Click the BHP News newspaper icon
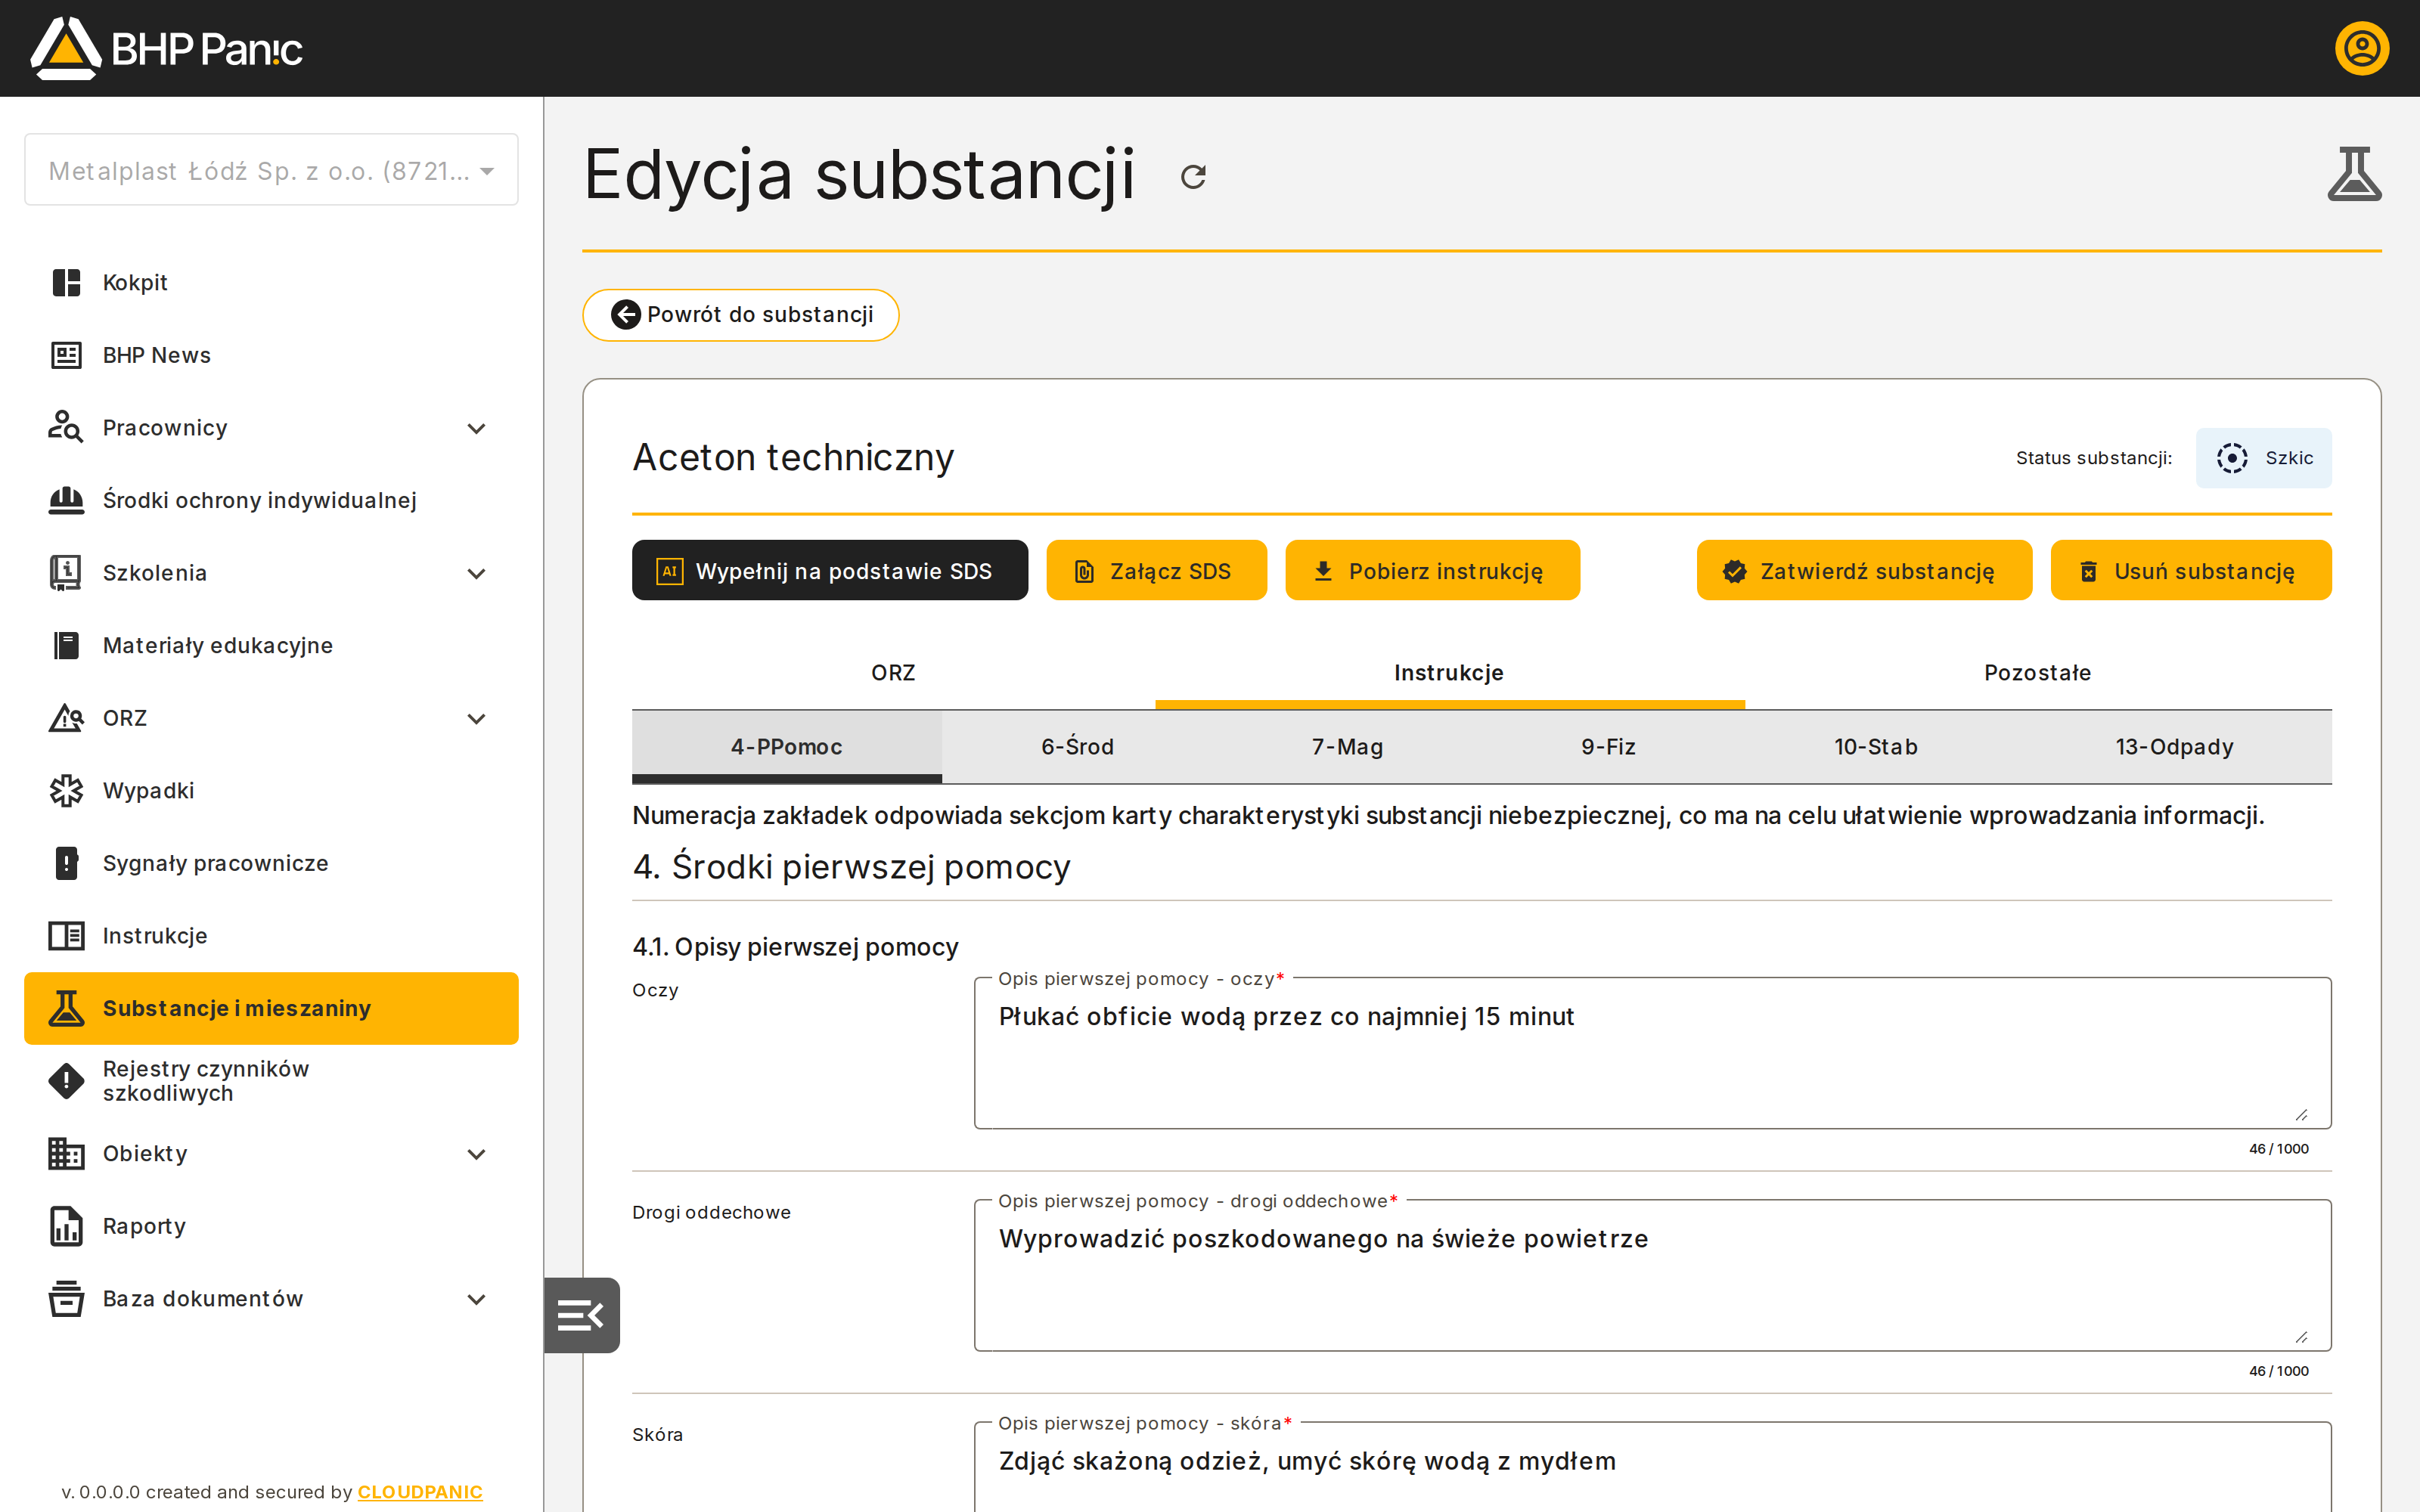The image size is (2420, 1512). pyautogui.click(x=66, y=355)
